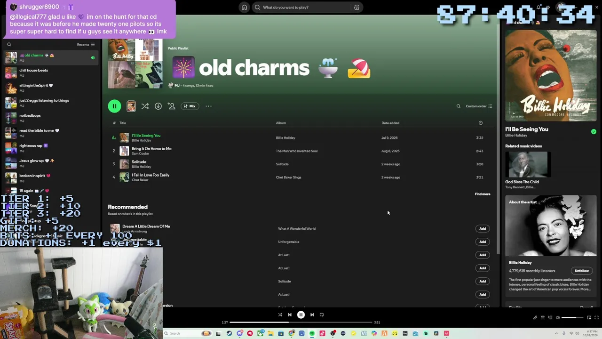Open Chet Baker artist link in track list
Image resolution: width=602 pixels, height=339 pixels.
click(140, 180)
